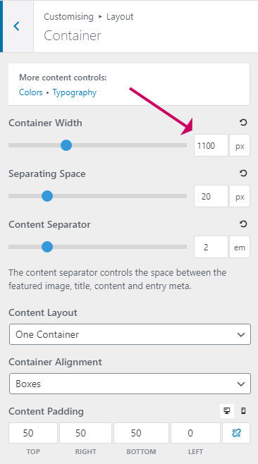Click the Container Width px unit button
The image size is (258, 464).
(x=240, y=145)
